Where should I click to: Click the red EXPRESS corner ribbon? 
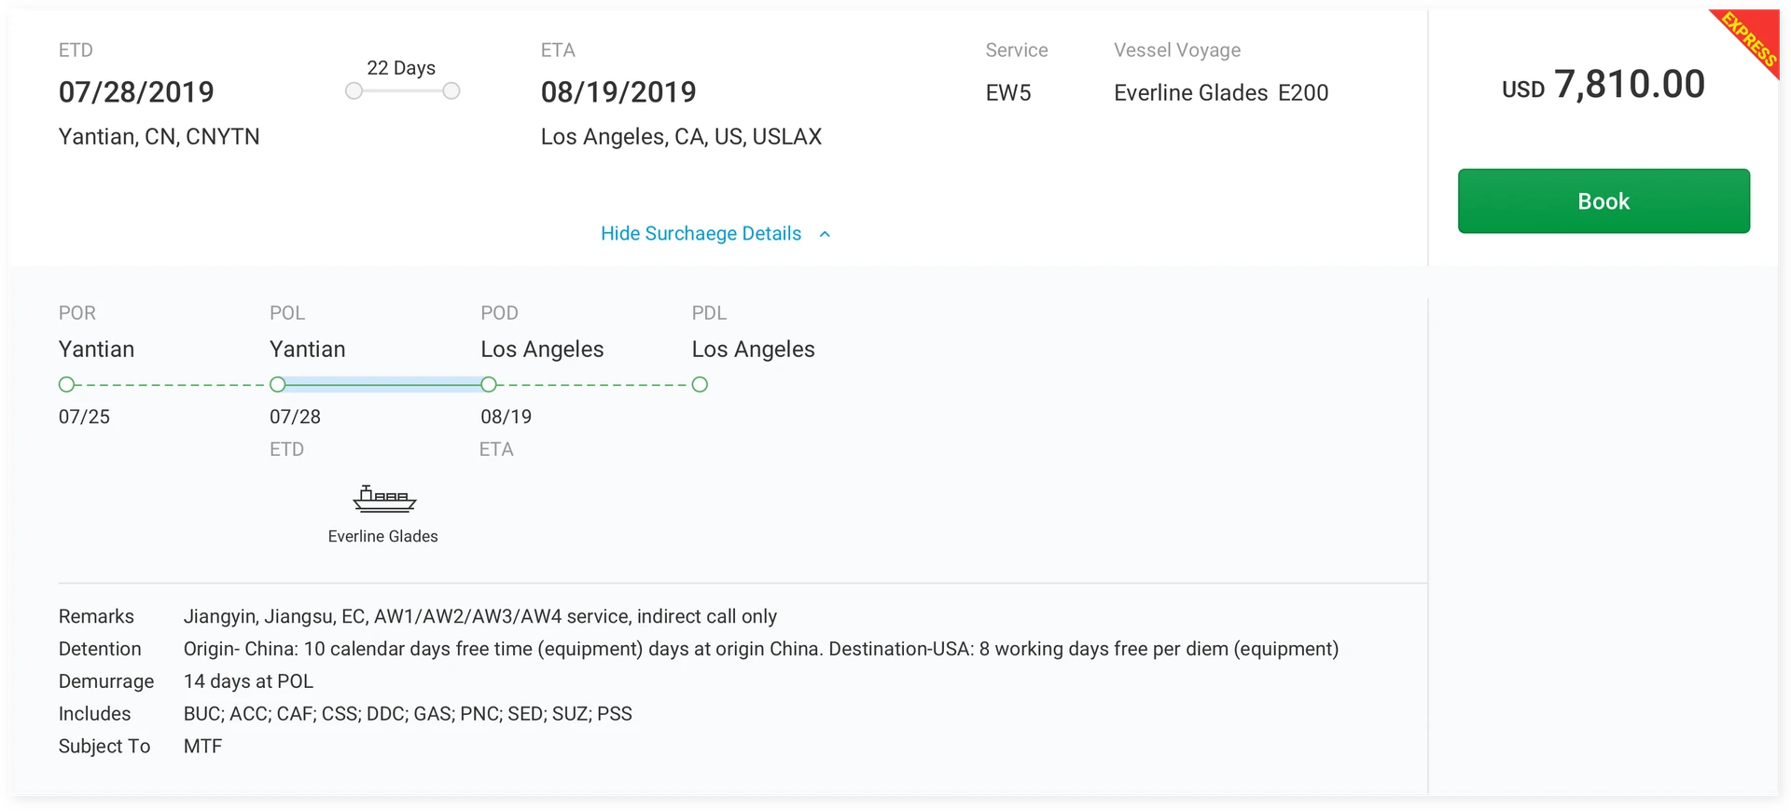tap(1750, 38)
